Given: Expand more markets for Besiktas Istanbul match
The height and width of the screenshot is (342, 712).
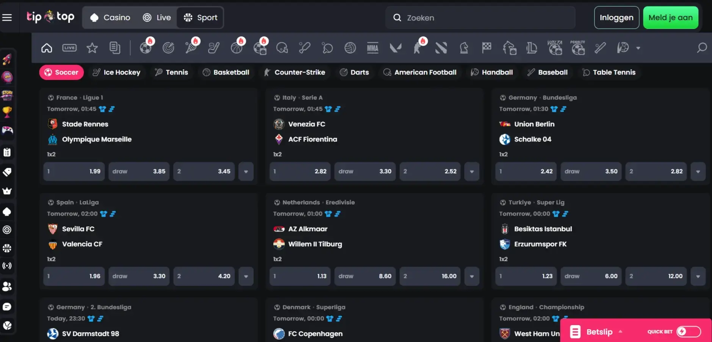Looking at the screenshot, I should [698, 276].
